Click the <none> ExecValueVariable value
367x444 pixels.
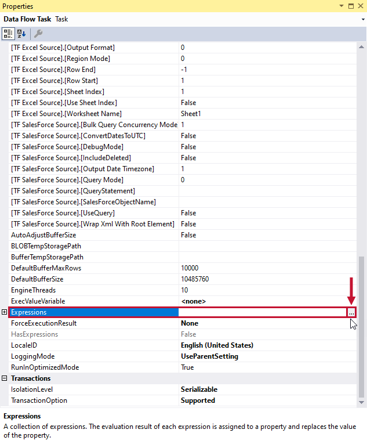click(x=193, y=301)
